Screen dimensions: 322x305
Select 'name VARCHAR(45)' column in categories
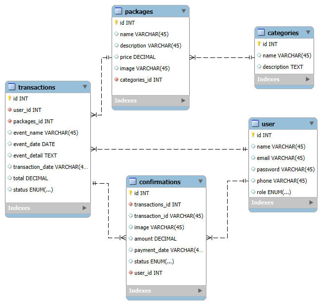(287, 55)
